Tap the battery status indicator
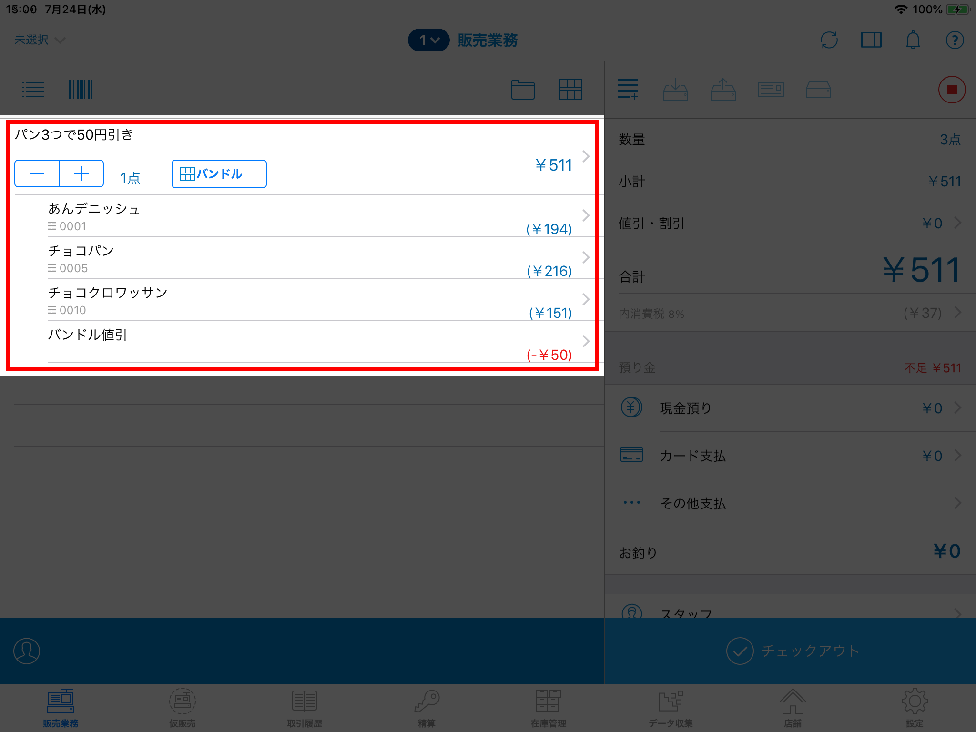This screenshot has height=732, width=976. point(958,10)
